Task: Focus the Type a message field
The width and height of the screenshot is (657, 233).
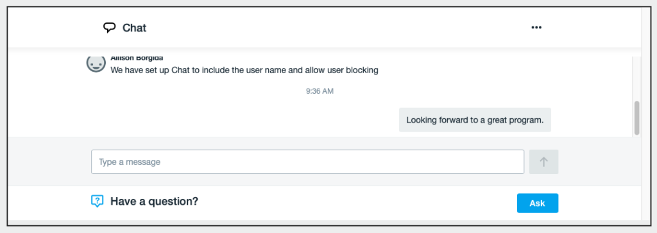Action: (x=307, y=162)
